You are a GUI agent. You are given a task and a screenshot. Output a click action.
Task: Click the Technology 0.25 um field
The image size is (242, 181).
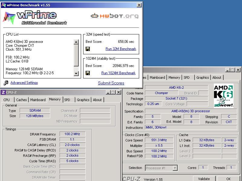tap(153, 104)
